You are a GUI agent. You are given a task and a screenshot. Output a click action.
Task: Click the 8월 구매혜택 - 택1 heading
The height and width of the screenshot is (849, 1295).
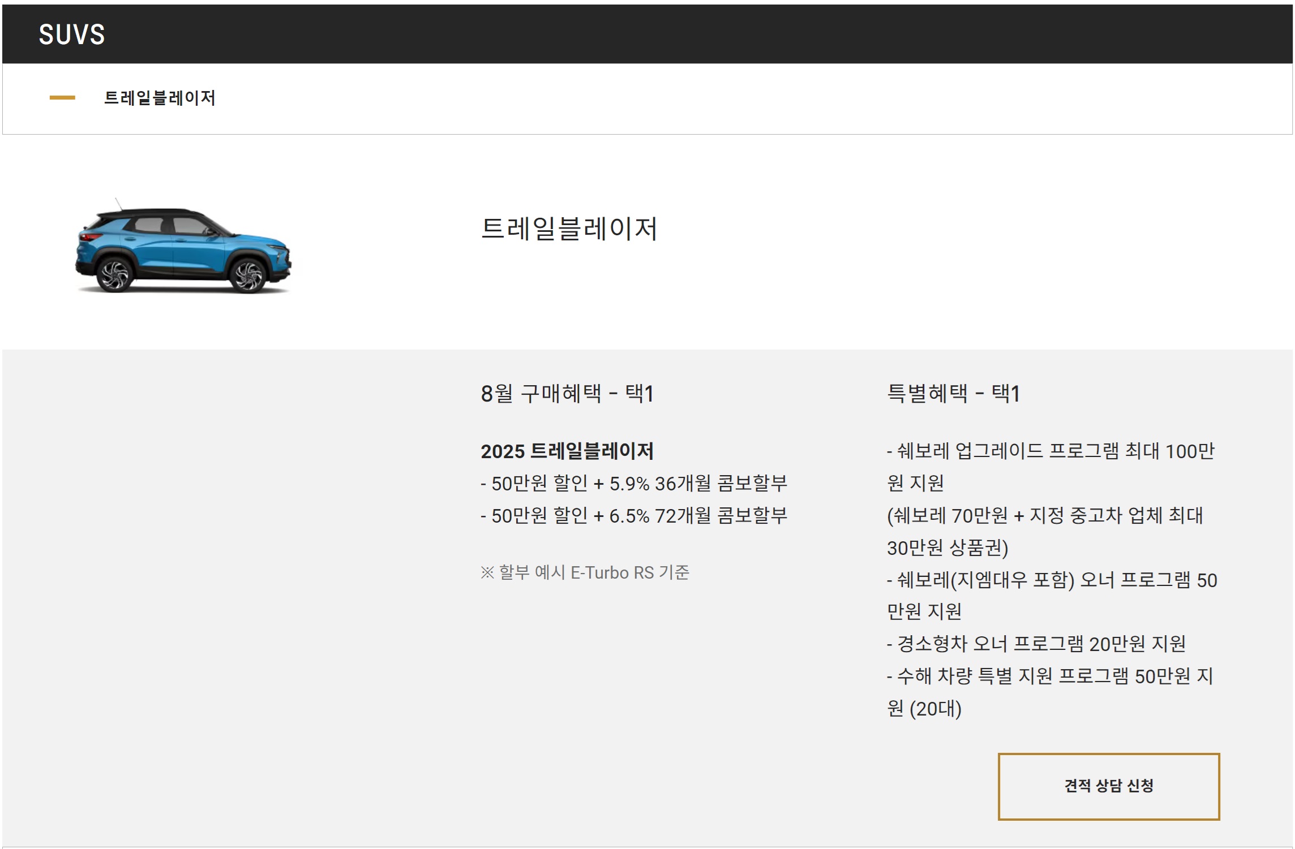(x=567, y=394)
